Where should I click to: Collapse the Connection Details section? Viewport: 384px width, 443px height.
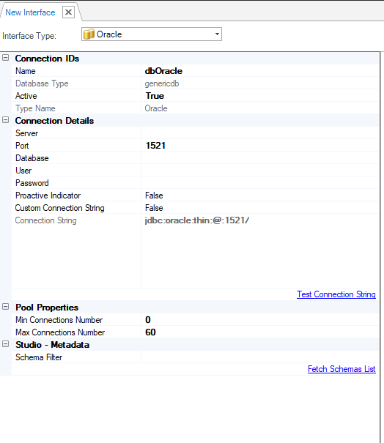click(x=5, y=120)
